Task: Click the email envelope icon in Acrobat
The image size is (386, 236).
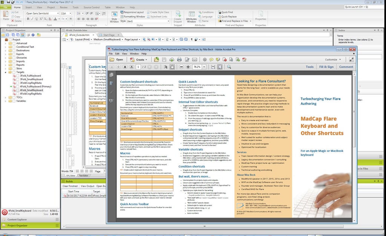Action: point(195,59)
